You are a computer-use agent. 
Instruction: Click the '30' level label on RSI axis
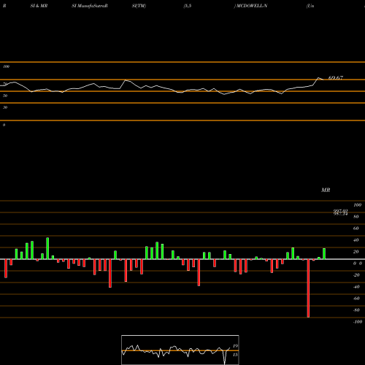pos(5,107)
